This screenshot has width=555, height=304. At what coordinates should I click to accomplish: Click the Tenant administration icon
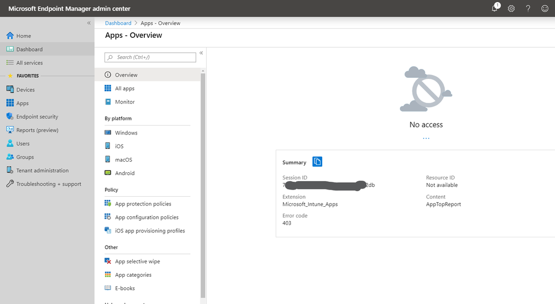[x=10, y=170]
